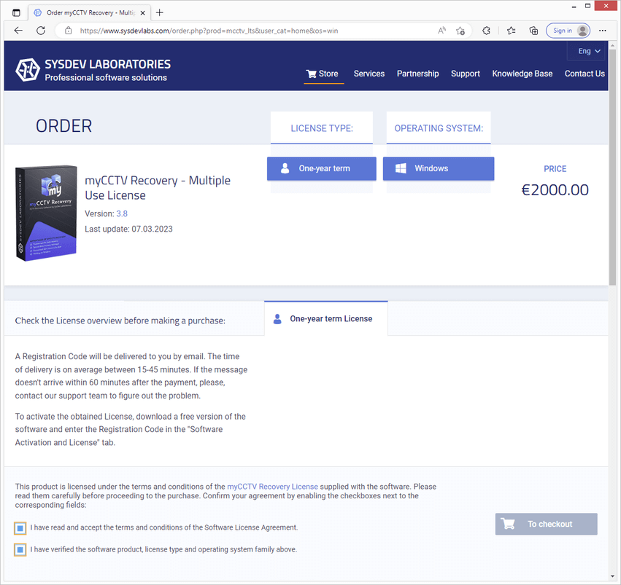621x585 pixels.
Task: Open the Store menu item
Action: pos(323,74)
